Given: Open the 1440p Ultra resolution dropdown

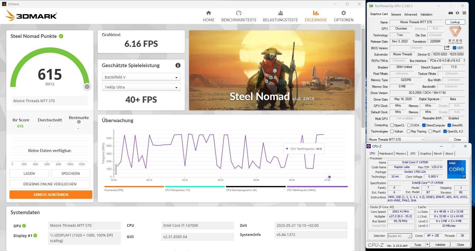Looking at the screenshot, I should (141, 87).
